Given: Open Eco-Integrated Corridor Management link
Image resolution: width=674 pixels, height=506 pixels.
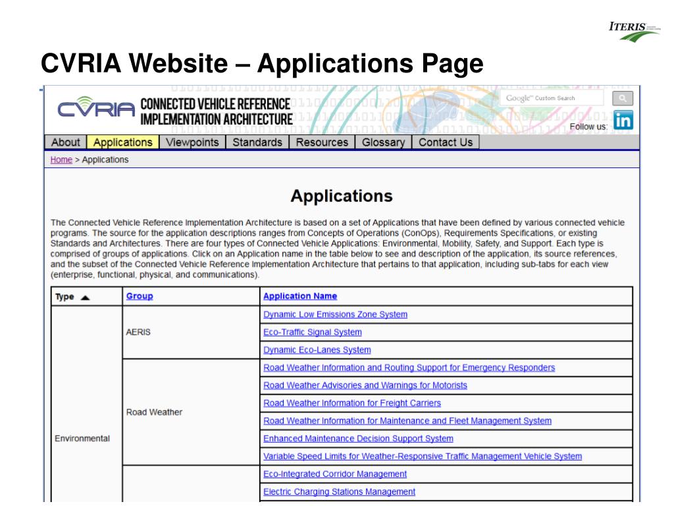Looking at the screenshot, I should pyautogui.click(x=335, y=474).
